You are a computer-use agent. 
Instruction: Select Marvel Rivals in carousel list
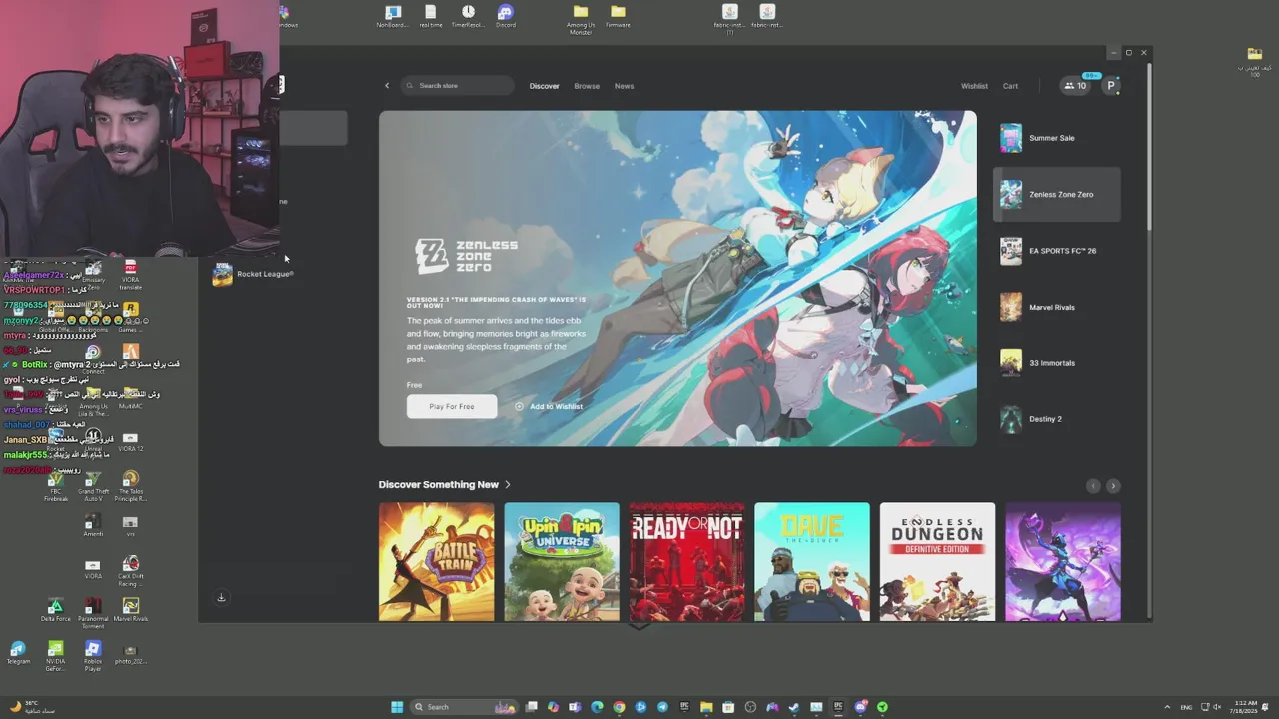(x=1057, y=307)
